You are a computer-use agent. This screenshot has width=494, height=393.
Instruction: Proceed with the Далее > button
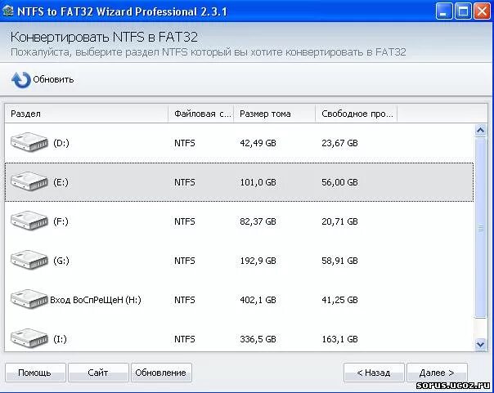click(x=437, y=373)
